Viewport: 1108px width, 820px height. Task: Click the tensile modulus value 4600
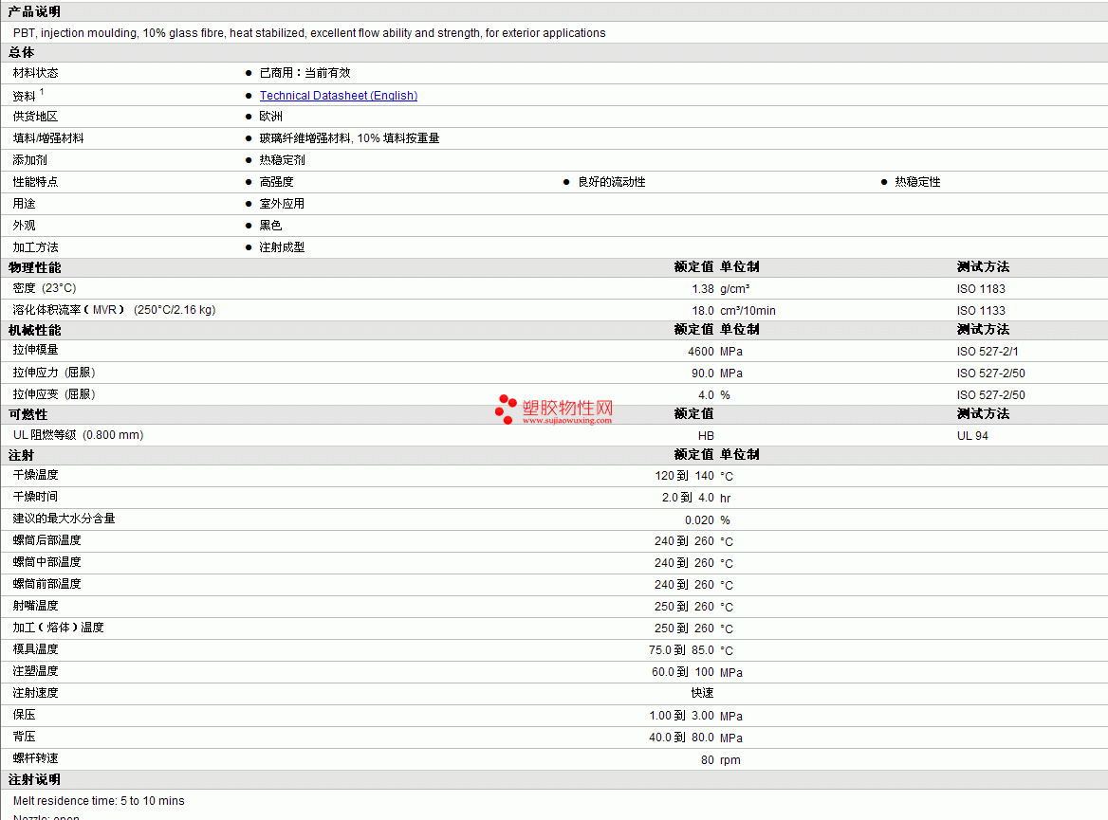pyautogui.click(x=700, y=352)
